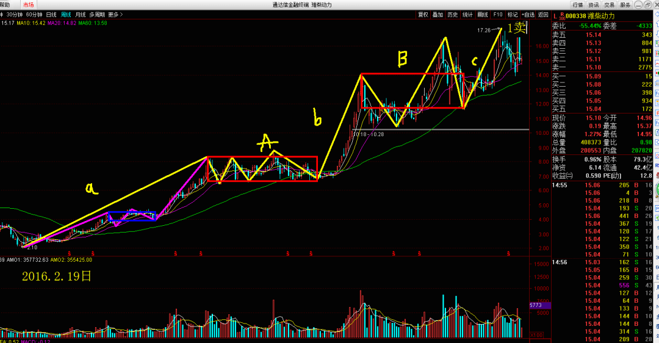This screenshot has height=343, width=659.
Task: Click the 10.18-10.28 gap label on chart
Action: coord(369,134)
